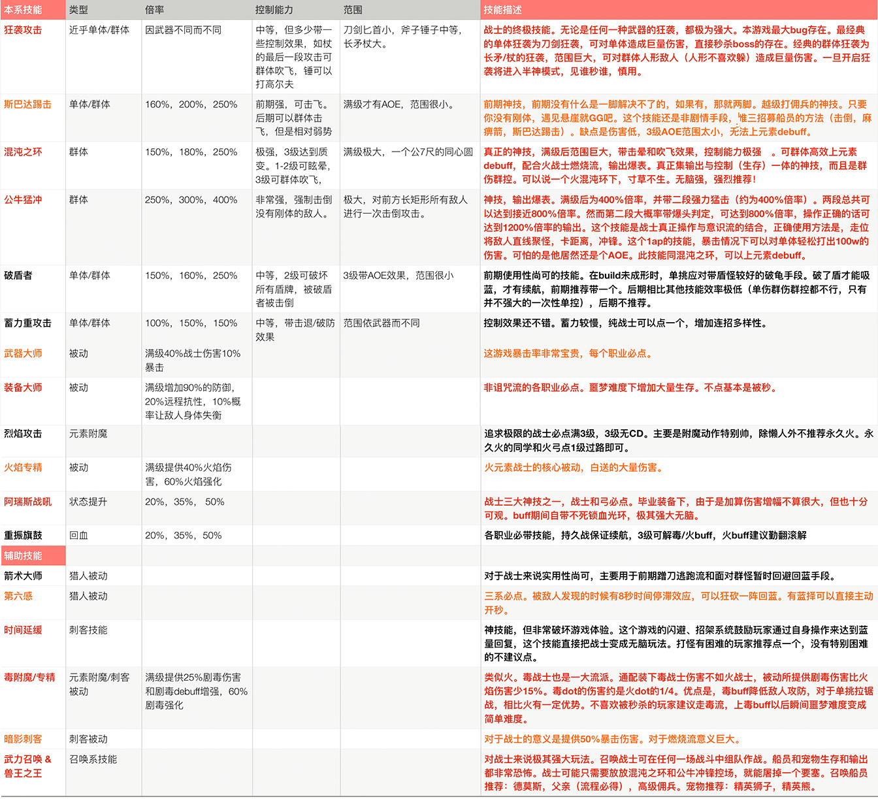The width and height of the screenshot is (878, 799).
Task: Click the 250%，300%，400% multiplier cell
Action: pos(197,227)
